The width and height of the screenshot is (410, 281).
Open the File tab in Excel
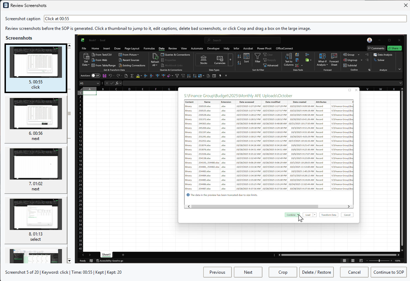coord(84,49)
